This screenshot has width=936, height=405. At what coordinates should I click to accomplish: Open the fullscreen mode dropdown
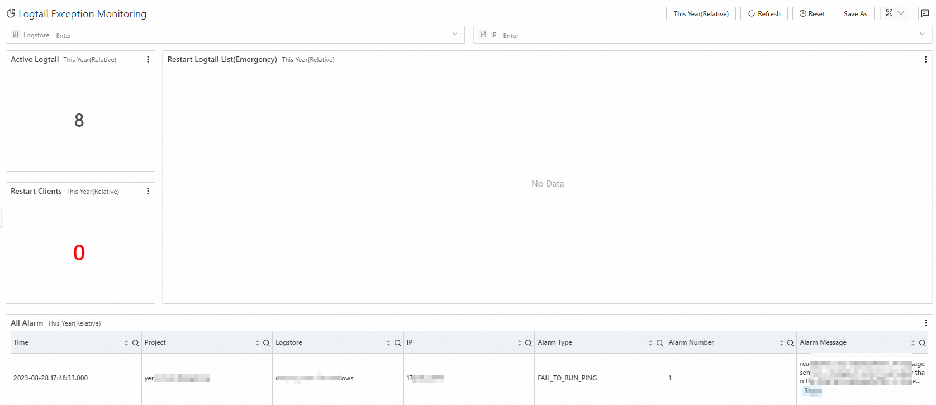click(901, 13)
